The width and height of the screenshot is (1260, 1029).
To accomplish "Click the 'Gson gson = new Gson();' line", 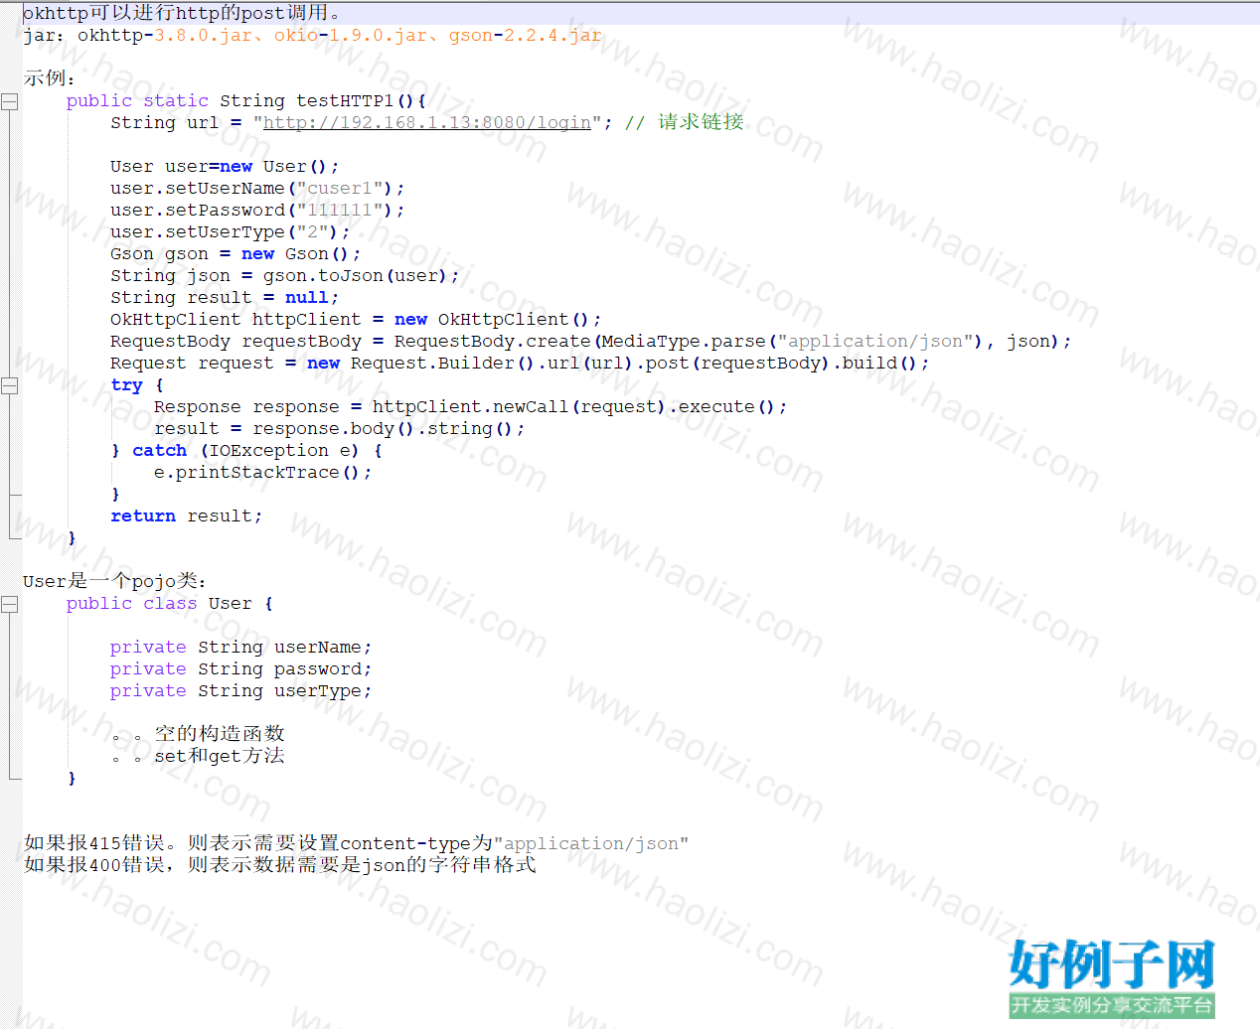I will [x=236, y=254].
